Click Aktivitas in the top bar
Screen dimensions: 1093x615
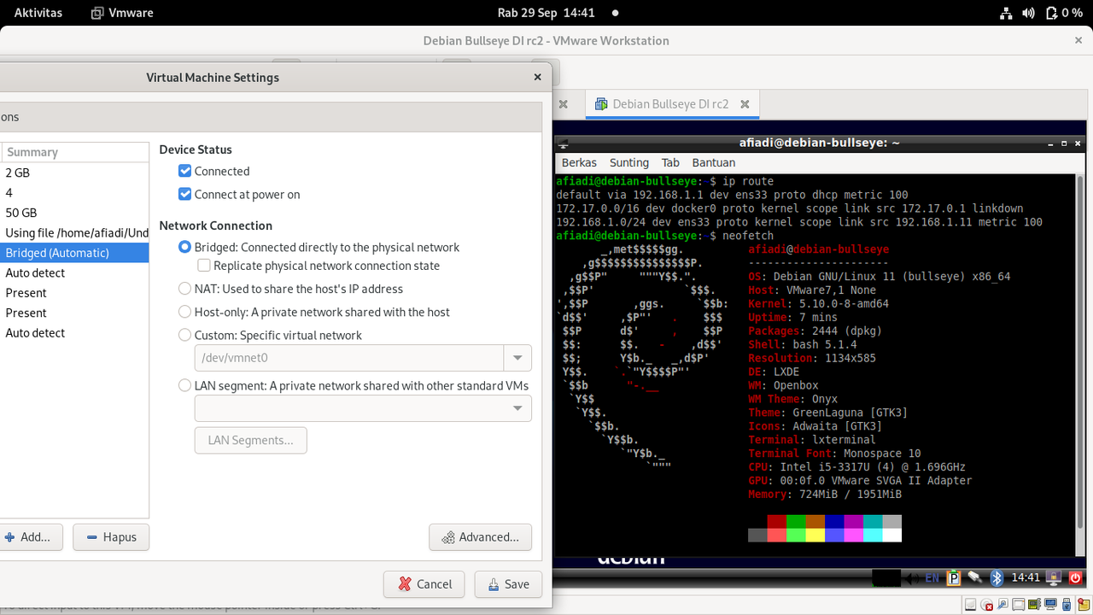[38, 13]
